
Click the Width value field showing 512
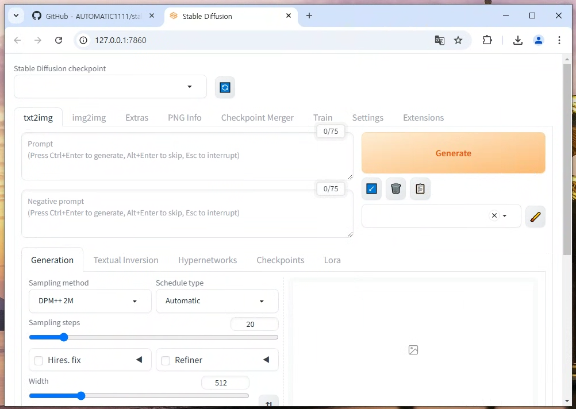225,383
